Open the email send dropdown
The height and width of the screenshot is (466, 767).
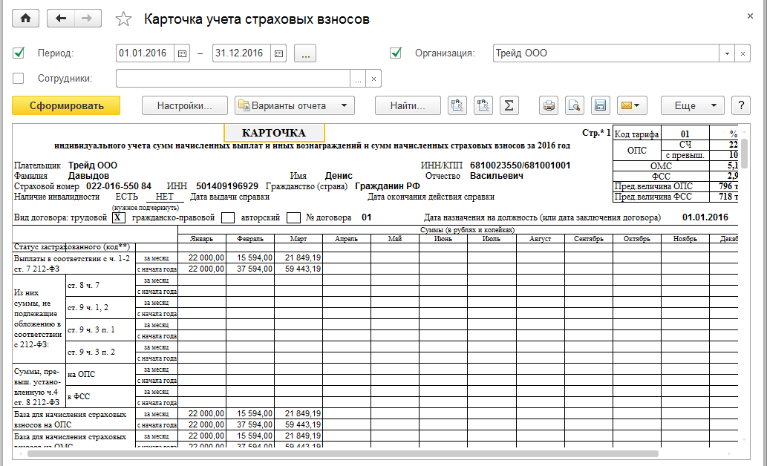click(x=631, y=105)
